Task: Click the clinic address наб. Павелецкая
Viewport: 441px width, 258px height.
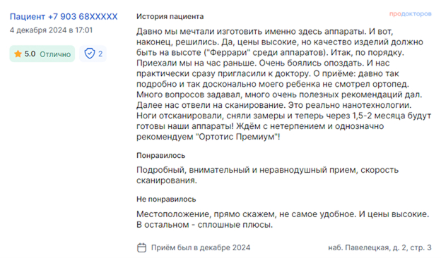Action: click(x=380, y=247)
